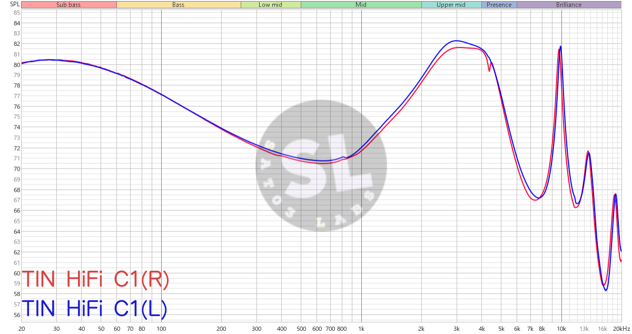The image size is (632, 334).
Task: Click the 500 frequency axis label
Action: pos(301,329)
